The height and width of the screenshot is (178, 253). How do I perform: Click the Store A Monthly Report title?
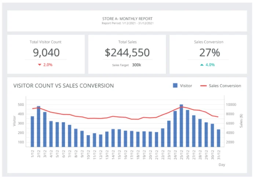pos(127,19)
